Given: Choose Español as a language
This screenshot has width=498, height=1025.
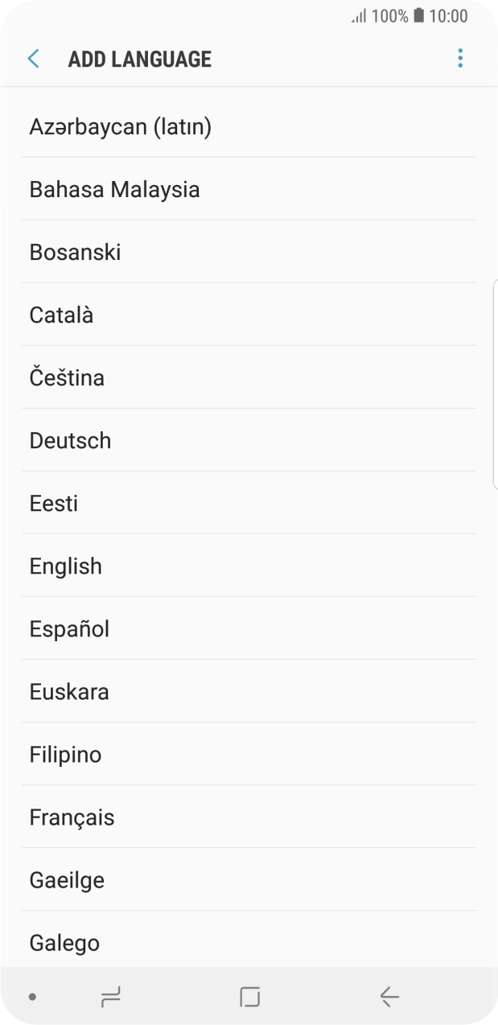Looking at the screenshot, I should click(68, 629).
